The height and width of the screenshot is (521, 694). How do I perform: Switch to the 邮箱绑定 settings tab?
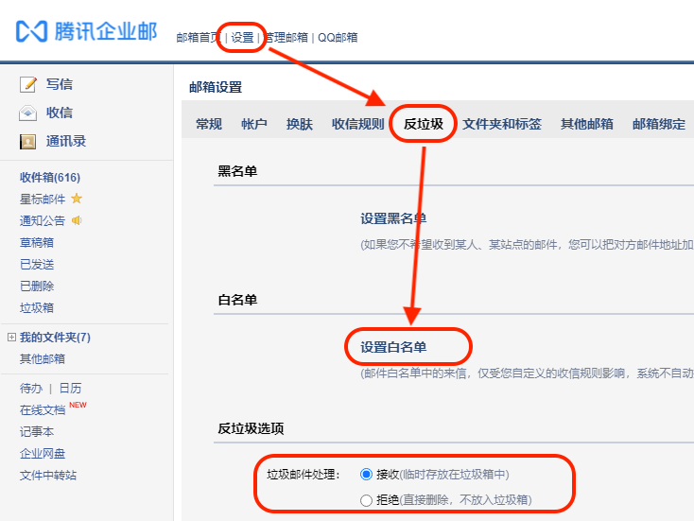point(659,124)
